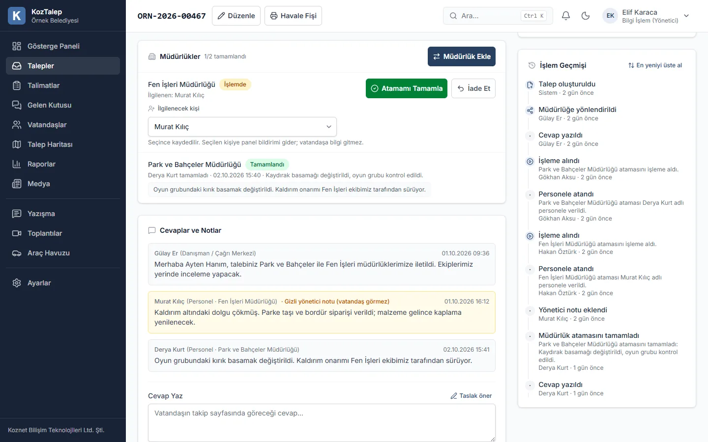708x442 pixels.
Task: Click the '1/2 tamamlandı' progress text
Action: (x=225, y=56)
